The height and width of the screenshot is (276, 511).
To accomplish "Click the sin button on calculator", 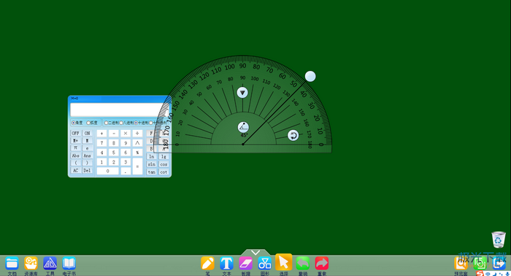I will [x=152, y=164].
